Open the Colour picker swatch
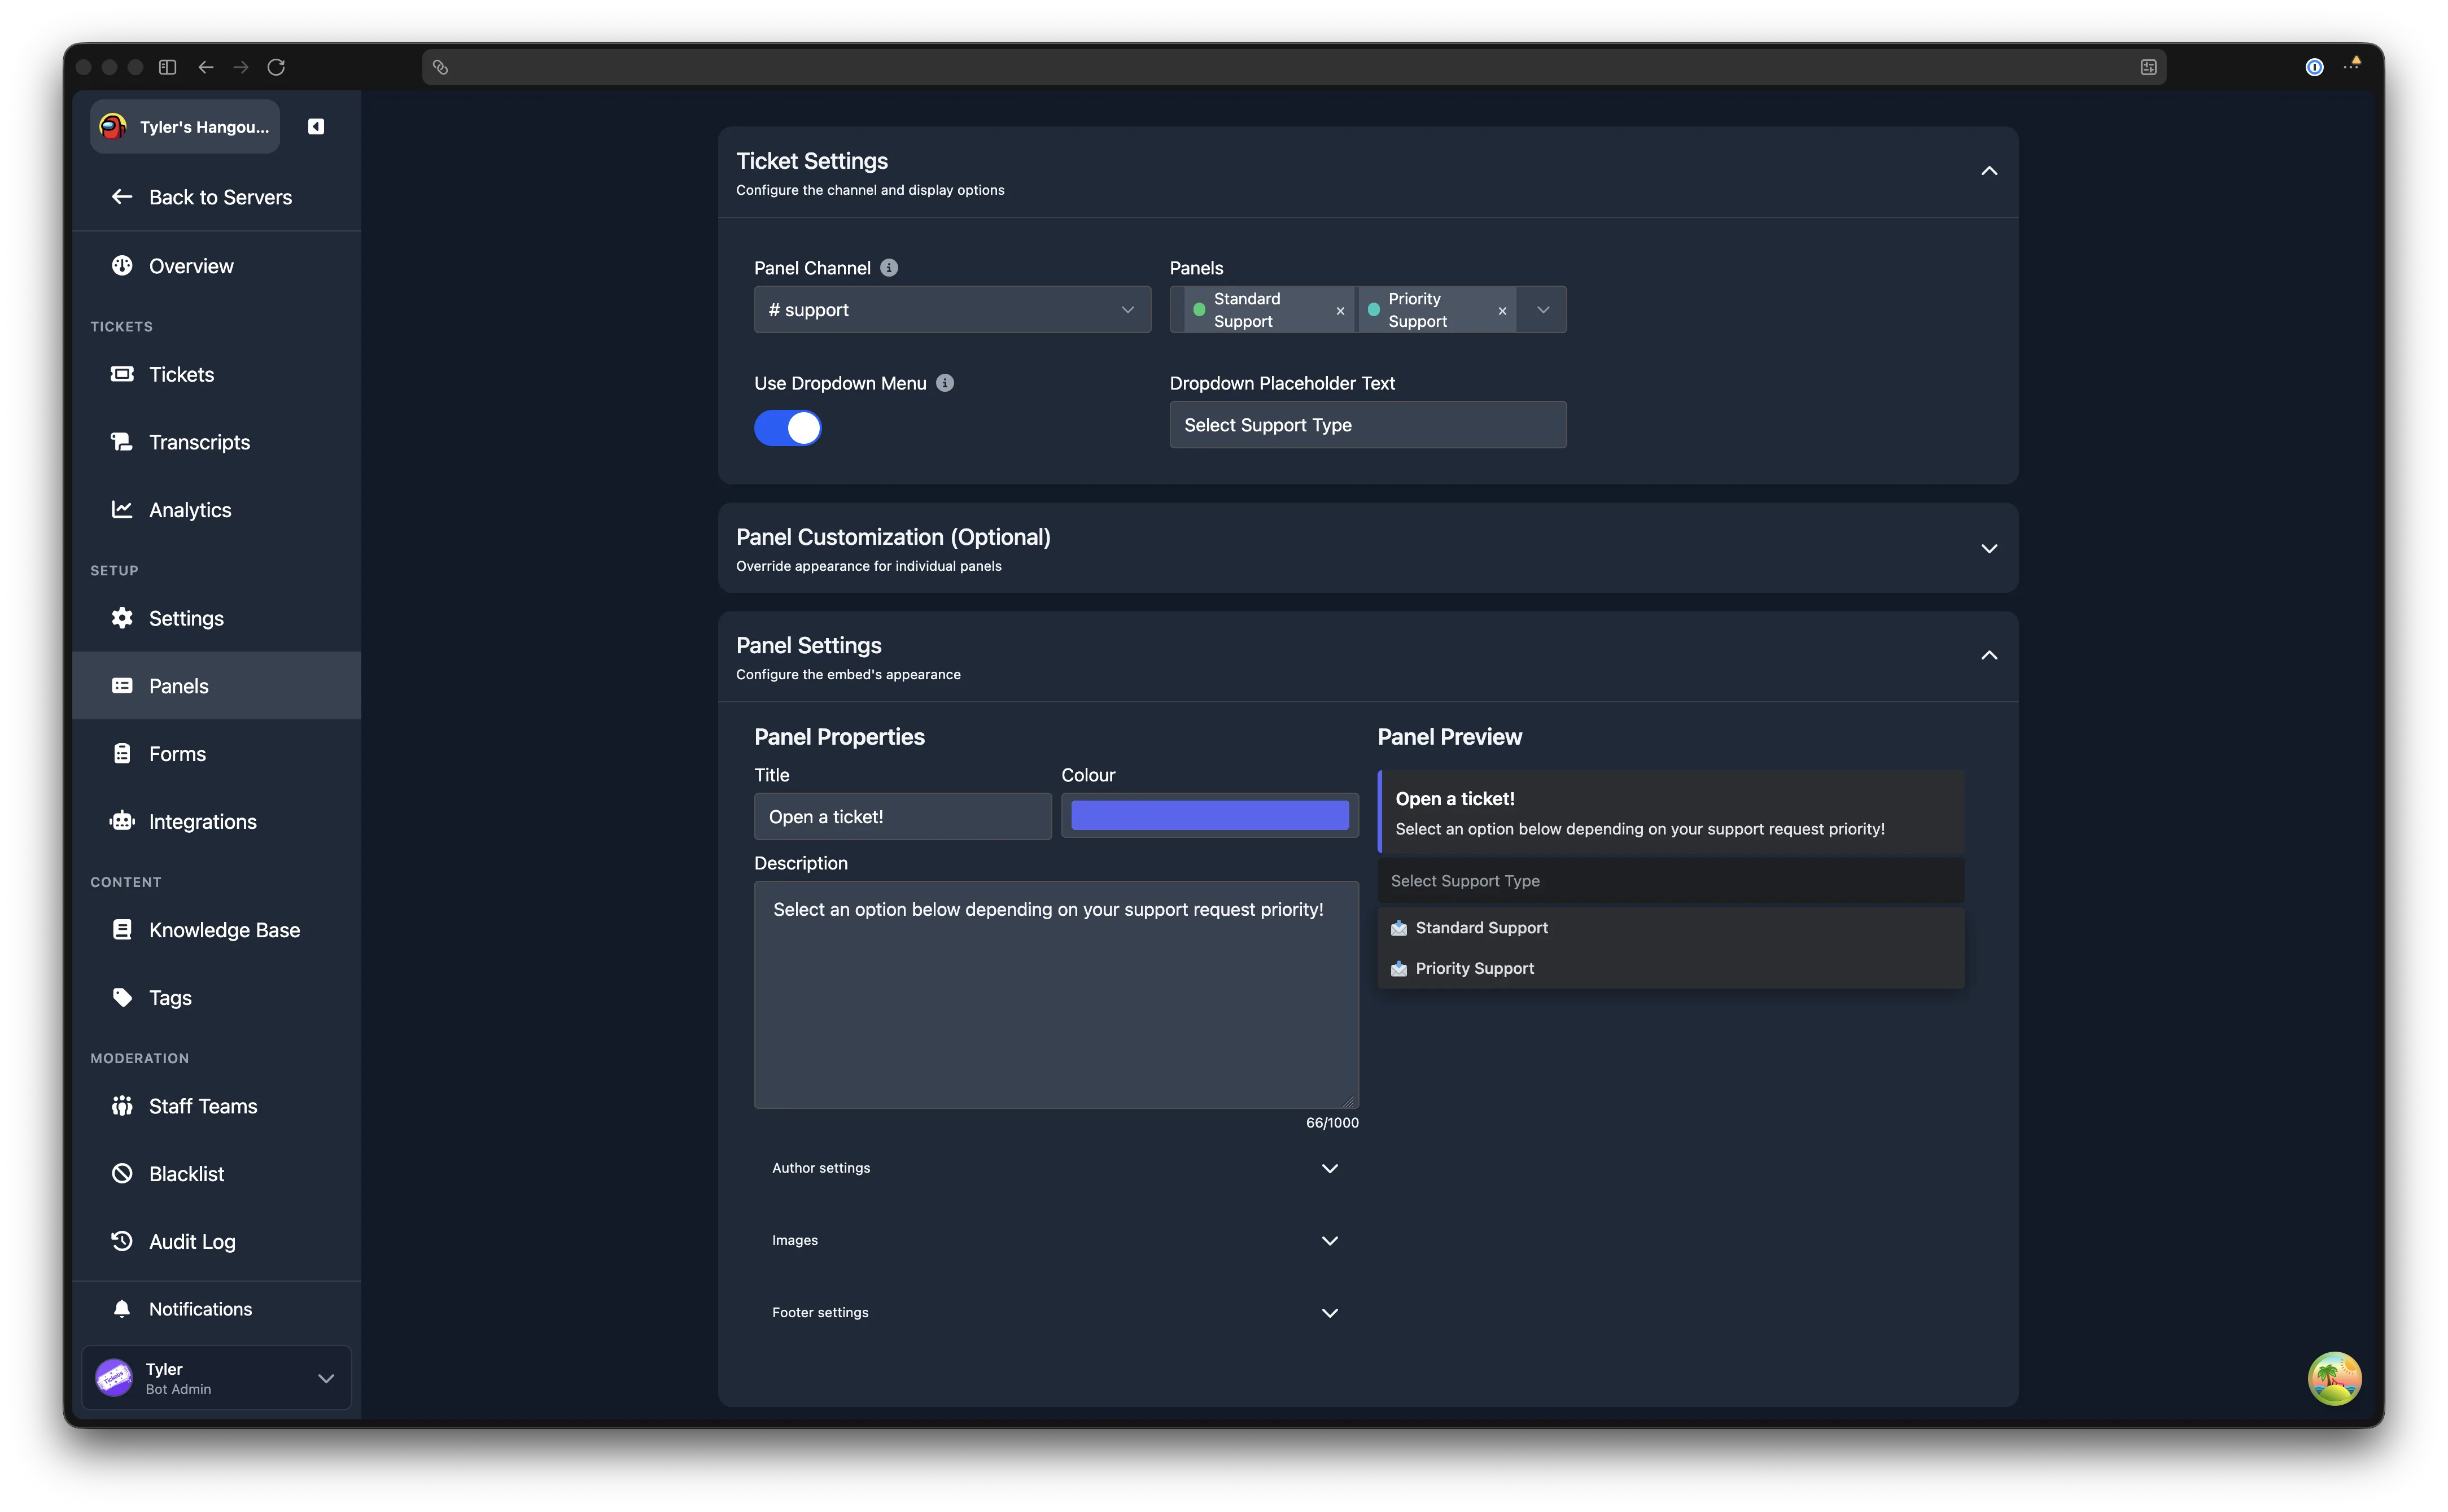Screen dimensions: 2448x1512 tap(1210, 816)
